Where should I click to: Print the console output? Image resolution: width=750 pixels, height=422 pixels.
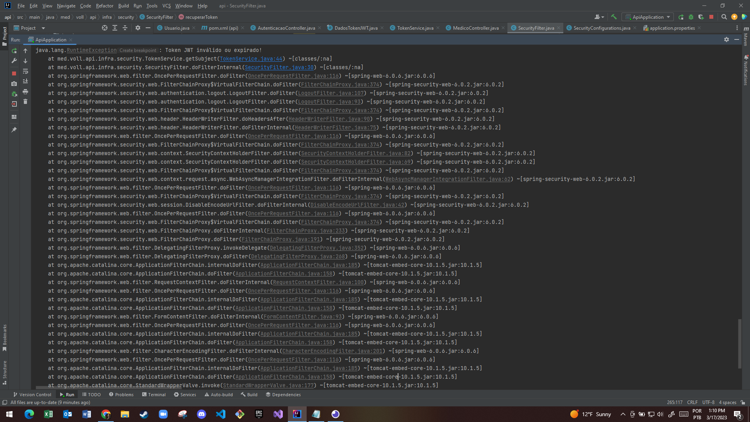(x=25, y=91)
